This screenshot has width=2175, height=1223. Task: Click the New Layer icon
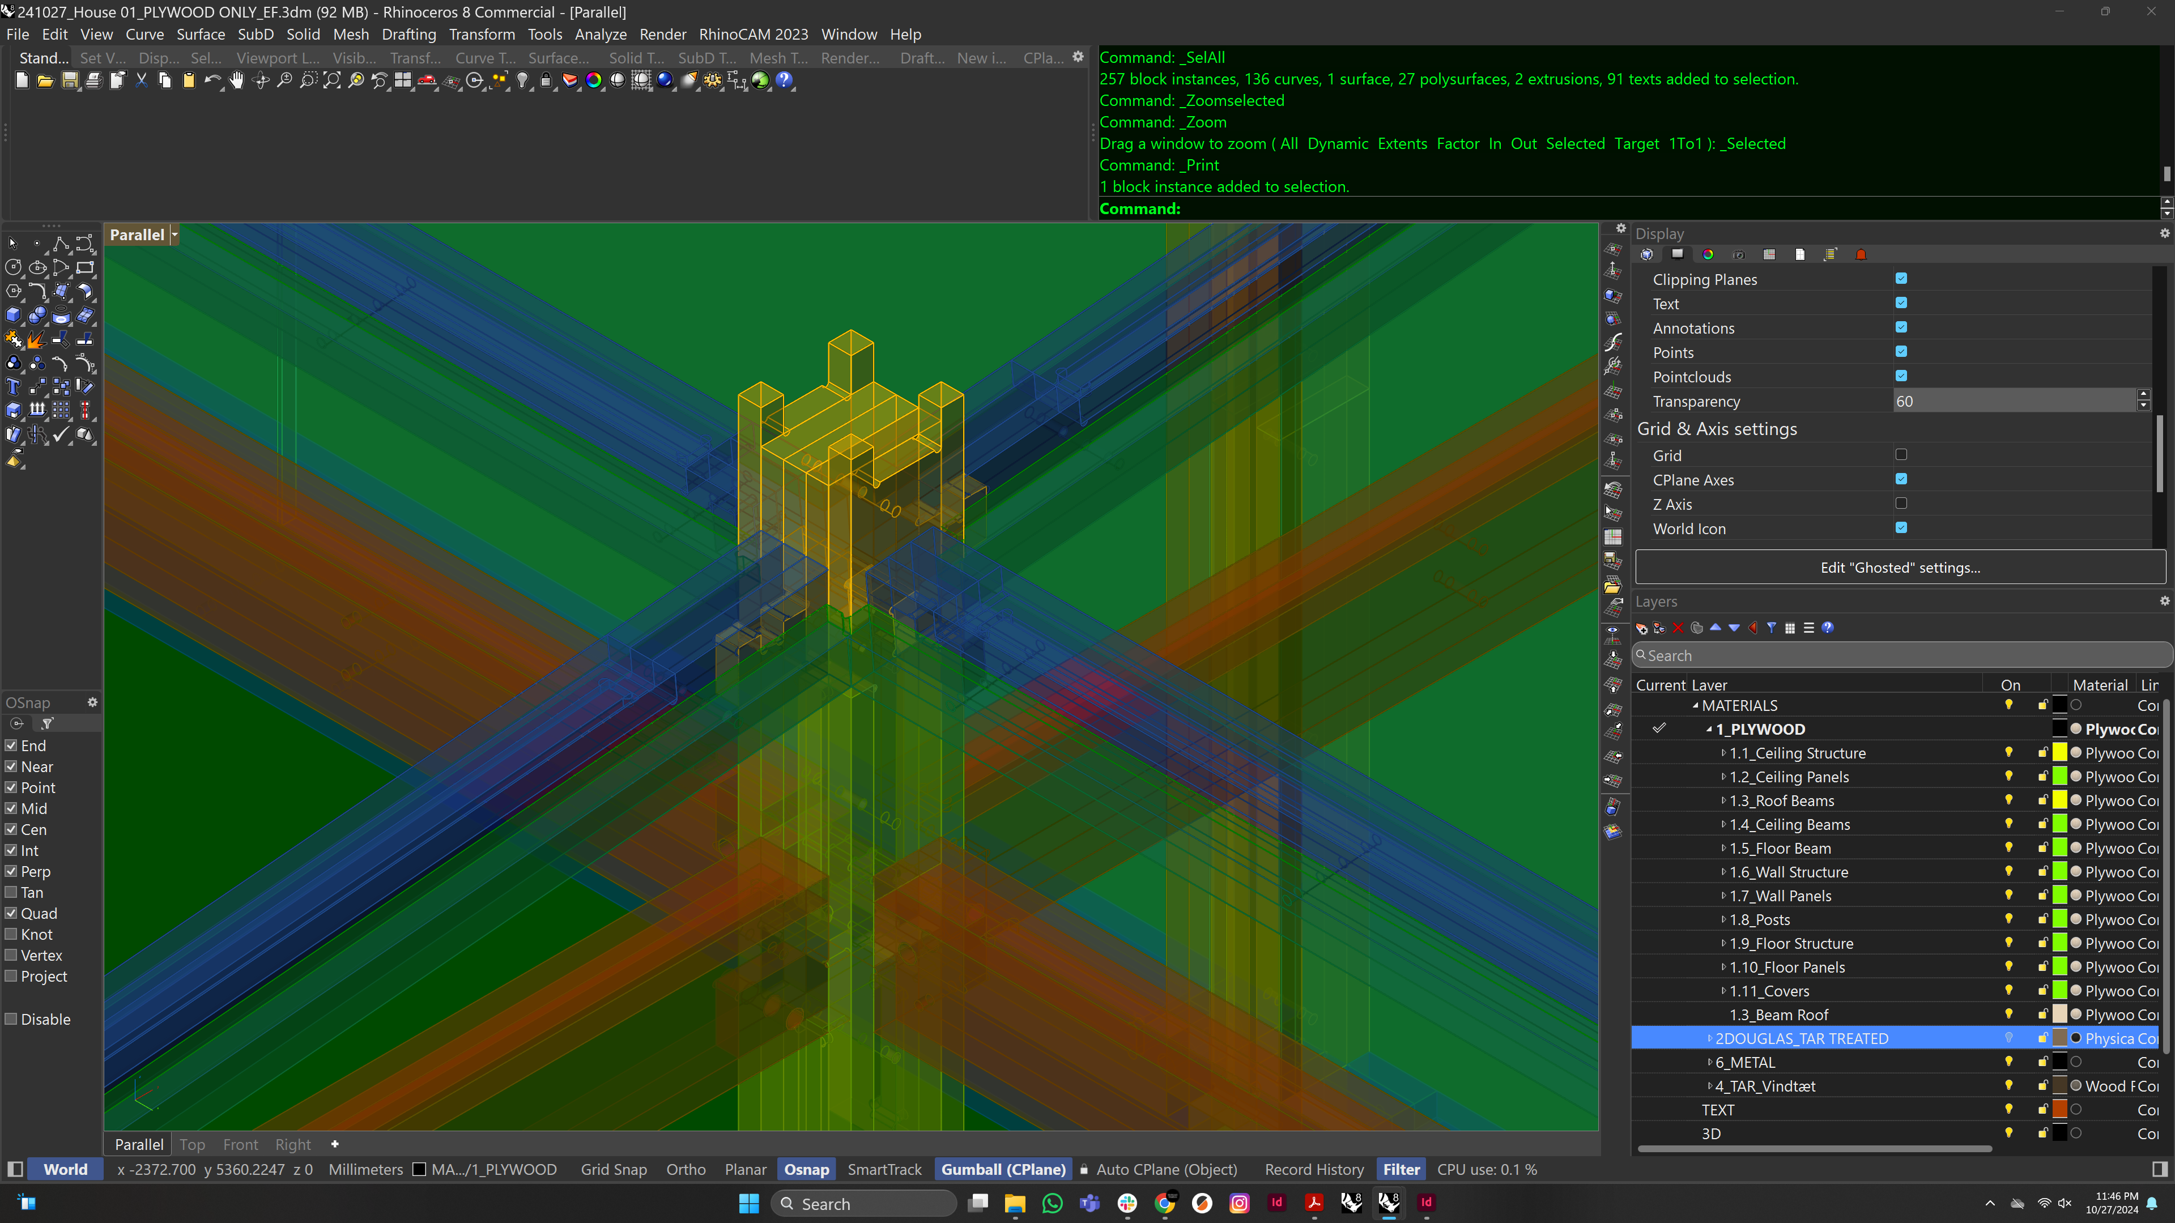pos(1641,628)
